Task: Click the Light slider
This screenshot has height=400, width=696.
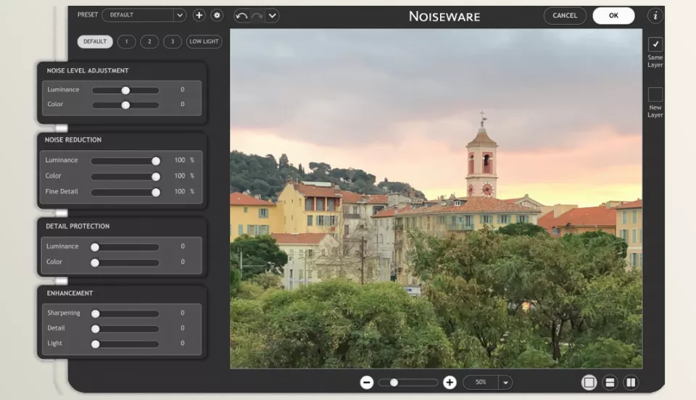Action: point(125,344)
